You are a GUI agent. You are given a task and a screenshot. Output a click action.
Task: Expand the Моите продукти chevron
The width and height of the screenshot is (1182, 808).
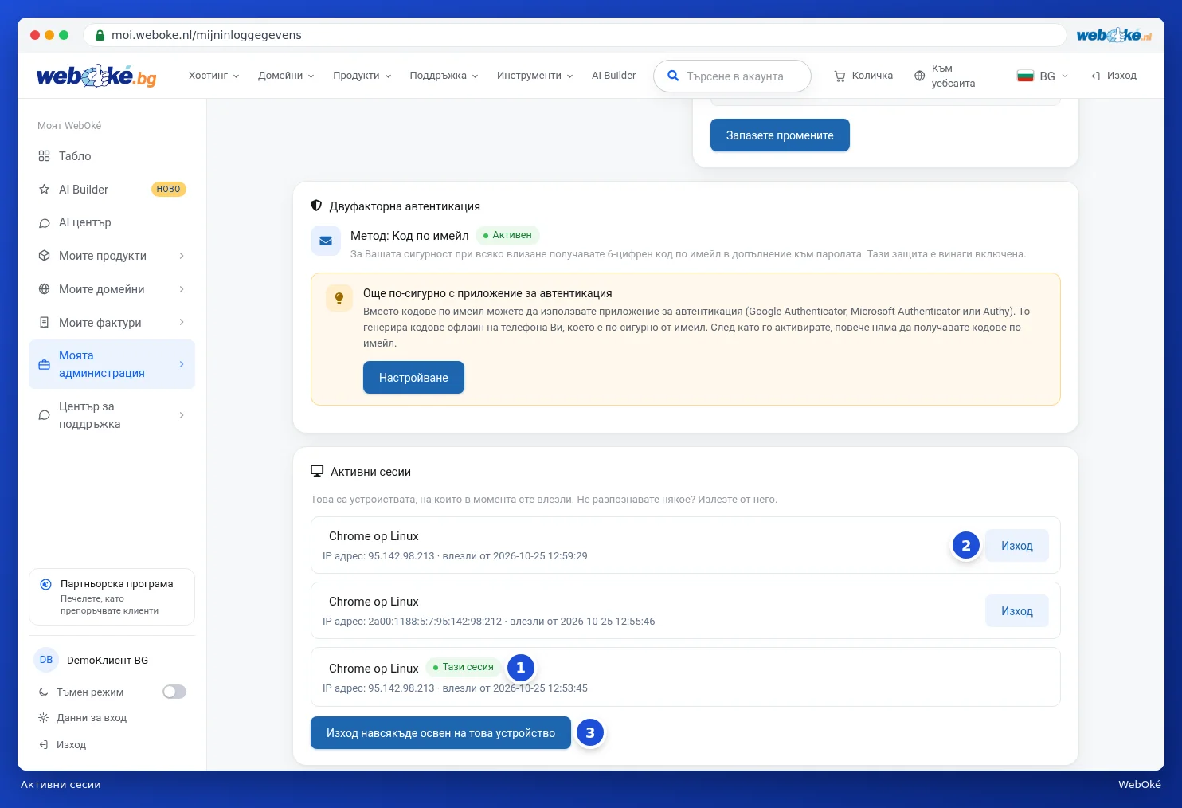[182, 256]
